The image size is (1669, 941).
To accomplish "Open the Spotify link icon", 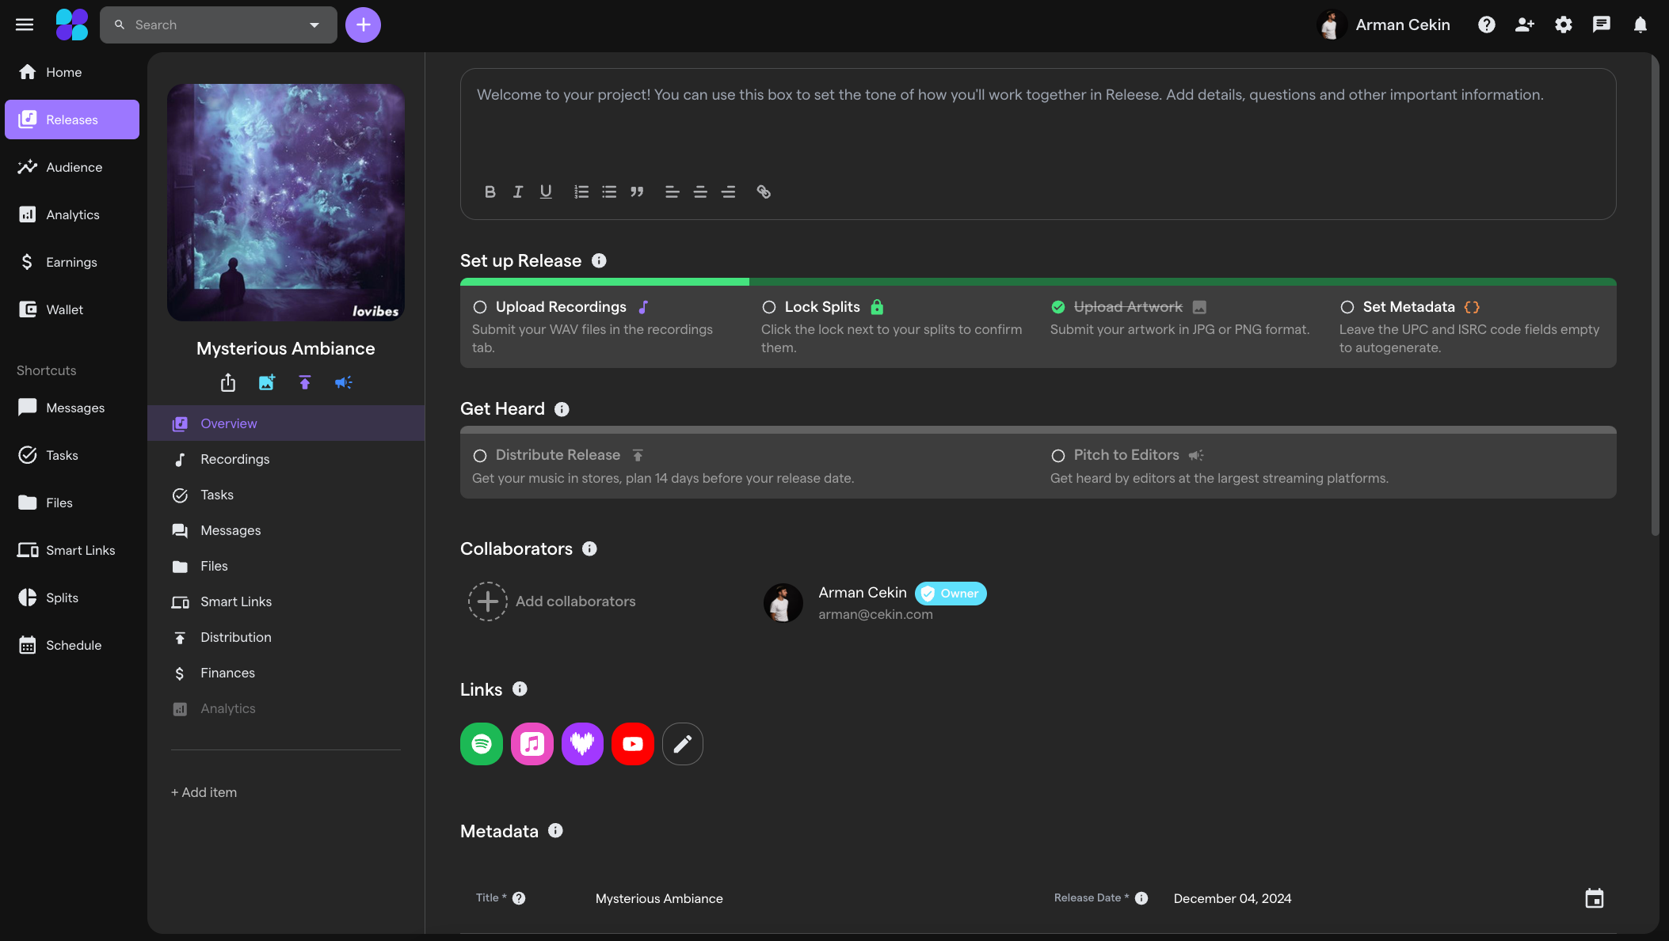I will tap(482, 743).
